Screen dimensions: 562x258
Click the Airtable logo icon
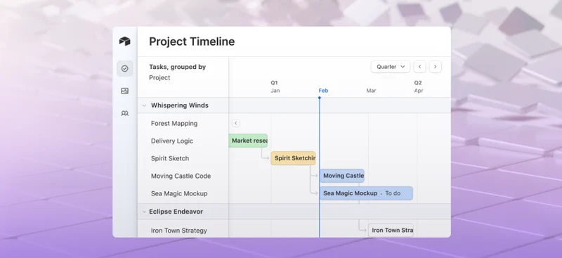click(124, 41)
